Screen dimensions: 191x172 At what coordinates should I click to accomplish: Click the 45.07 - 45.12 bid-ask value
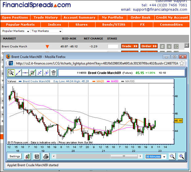click(x=69, y=47)
